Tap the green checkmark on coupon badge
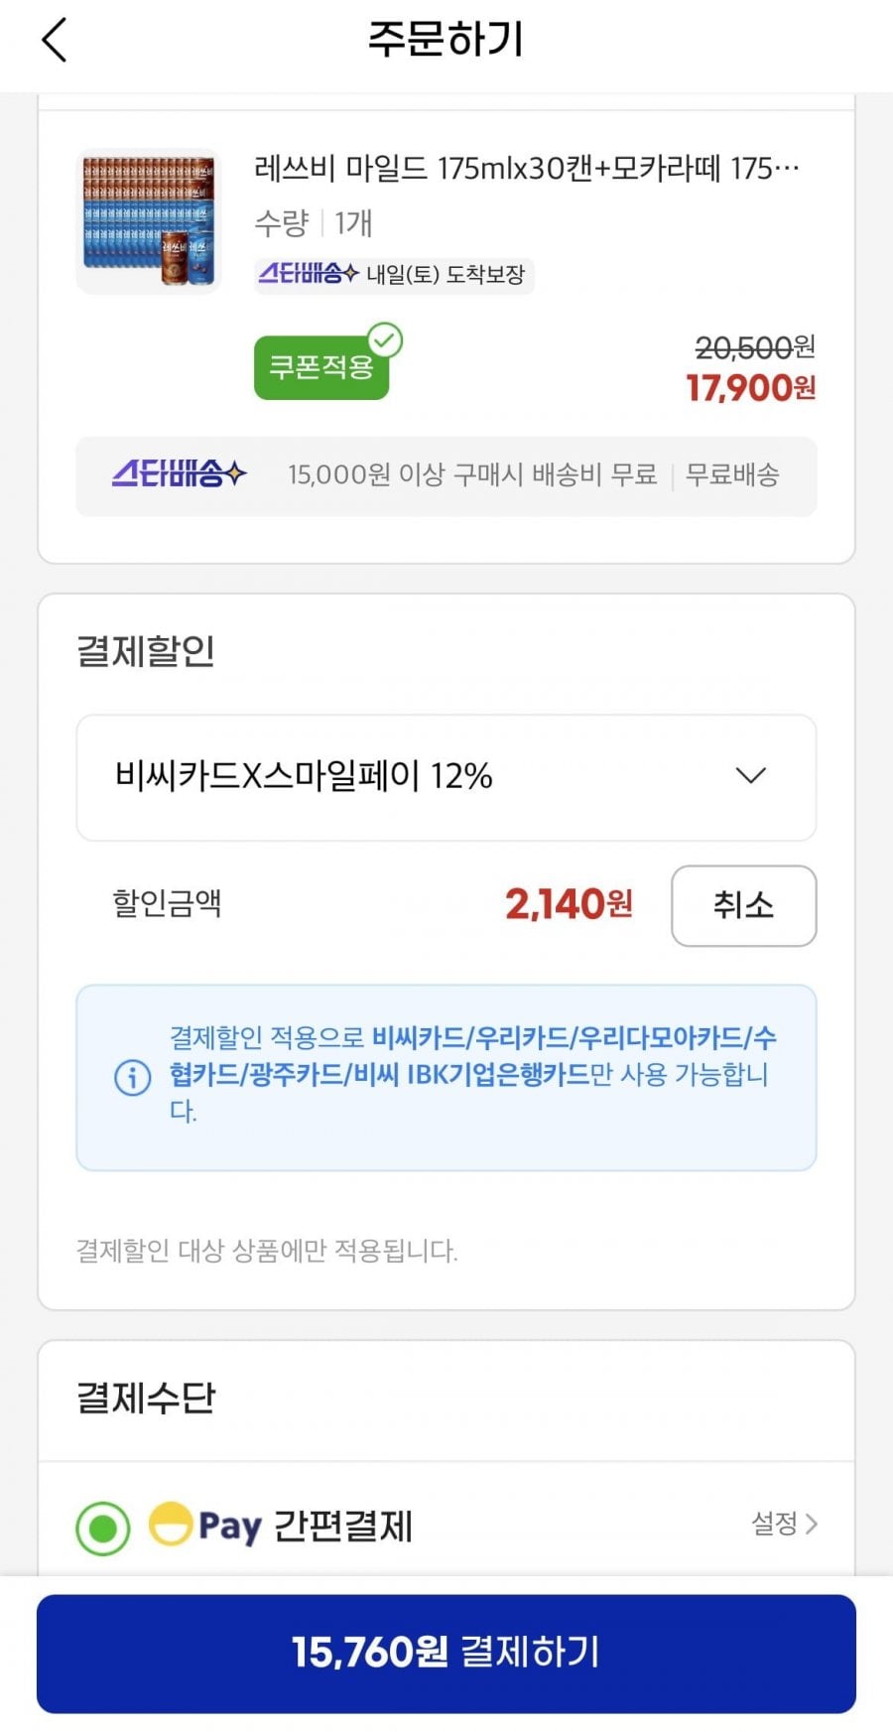This screenshot has height=1732, width=893. pyautogui.click(x=385, y=340)
